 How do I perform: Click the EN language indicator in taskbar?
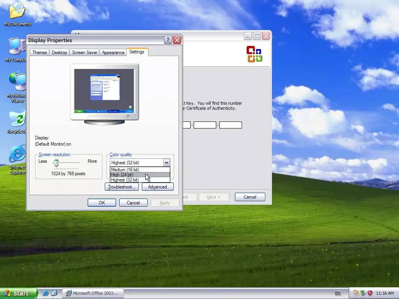coord(338,293)
